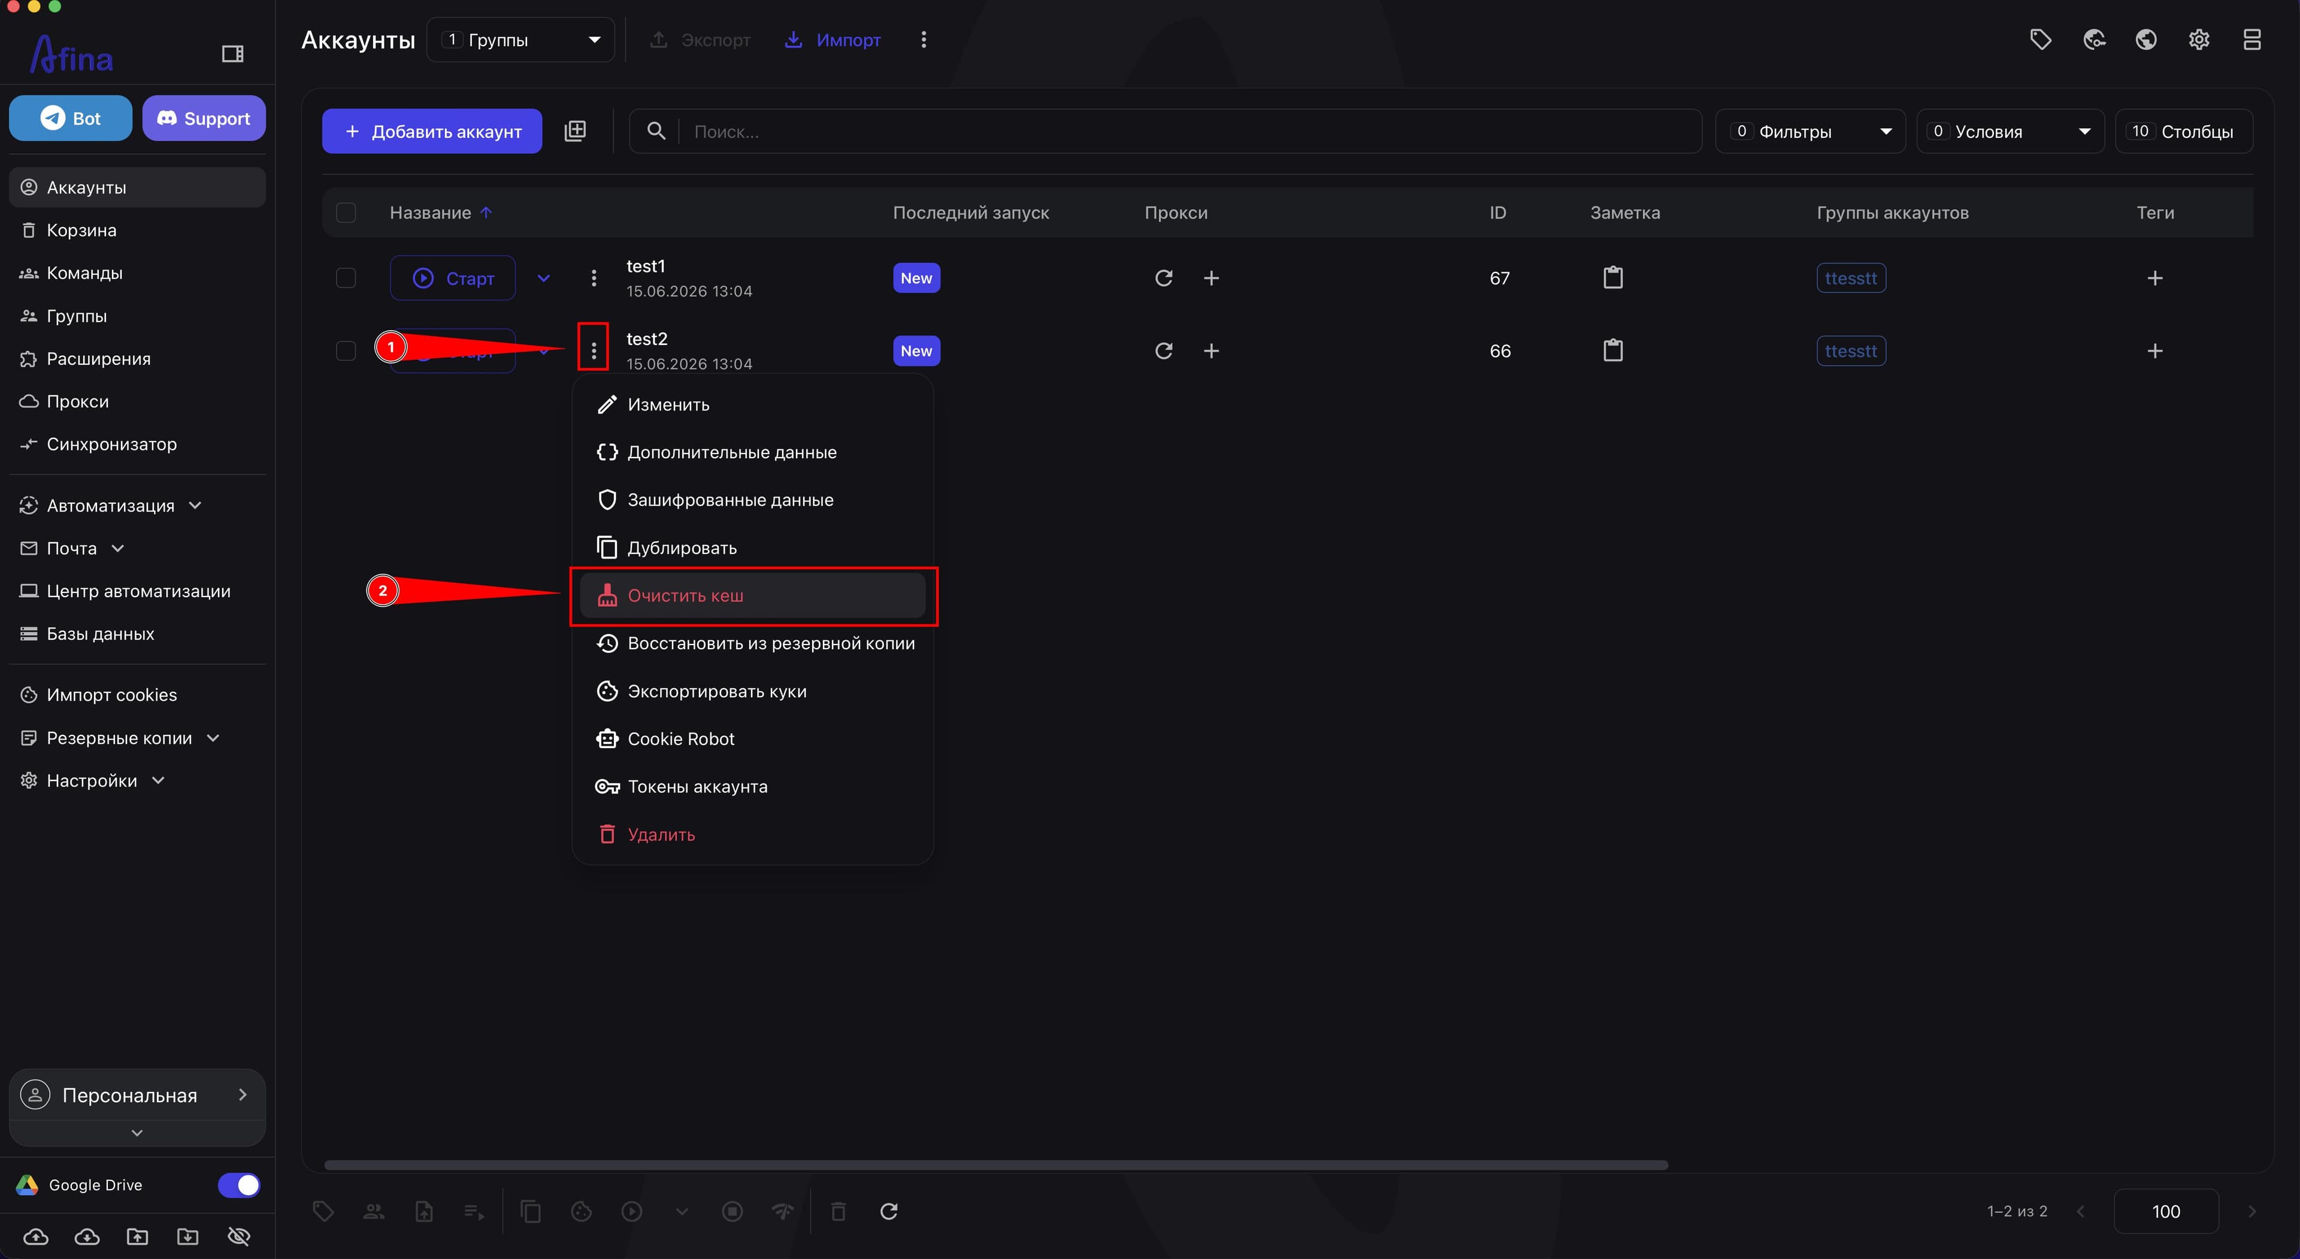Click the cloud download icon at bottom left
This screenshot has width=2300, height=1259.
[87, 1236]
